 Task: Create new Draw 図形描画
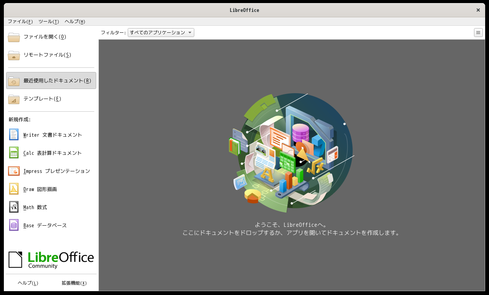pyautogui.click(x=40, y=189)
